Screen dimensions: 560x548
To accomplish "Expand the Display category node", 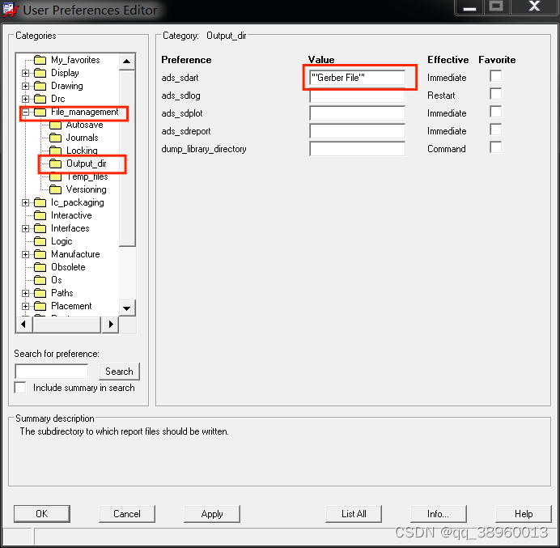I will click(25, 73).
